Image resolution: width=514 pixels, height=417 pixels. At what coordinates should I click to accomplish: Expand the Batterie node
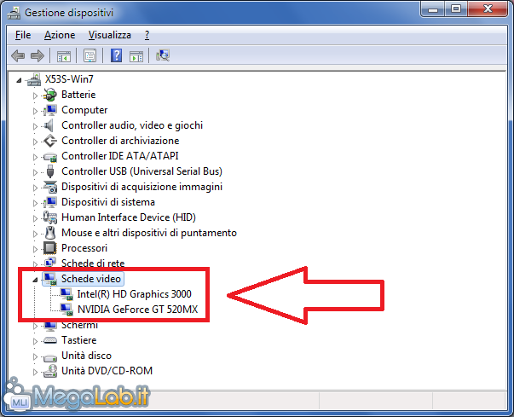[35, 96]
